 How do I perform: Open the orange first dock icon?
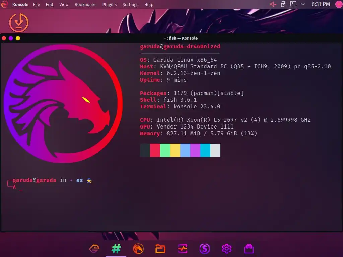coord(94,249)
